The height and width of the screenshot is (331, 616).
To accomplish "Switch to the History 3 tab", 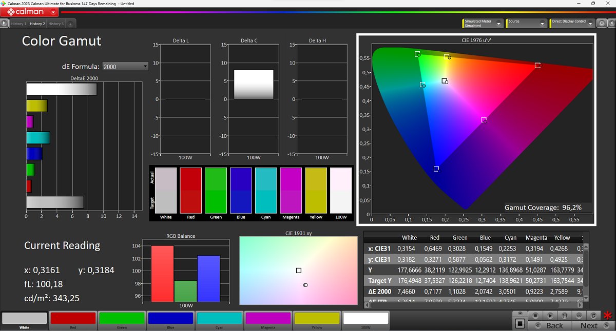I will (x=55, y=24).
